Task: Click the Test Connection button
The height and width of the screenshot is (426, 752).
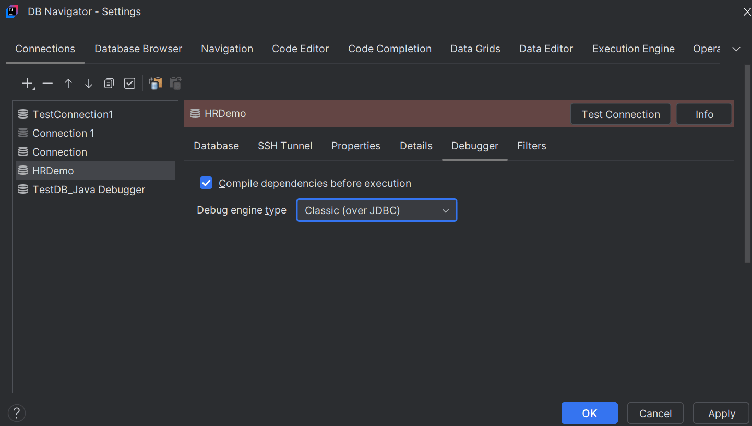Action: [x=620, y=114]
